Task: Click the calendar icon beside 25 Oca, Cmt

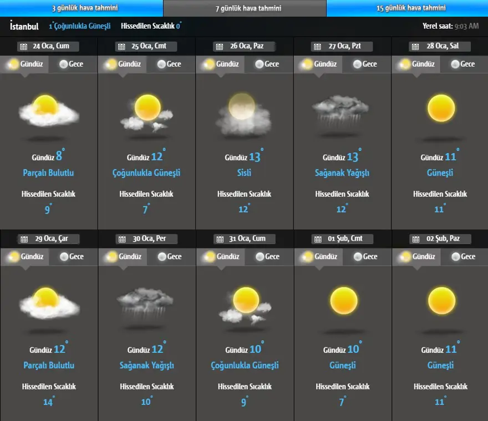Action: [x=121, y=47]
